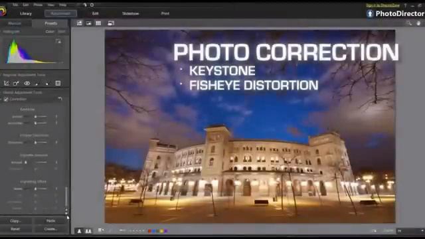This screenshot has width=425, height=239.
Task: Apply the yellow color label
Action: point(162,231)
